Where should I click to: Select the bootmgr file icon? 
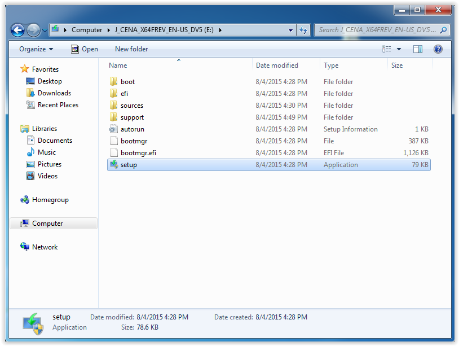114,141
